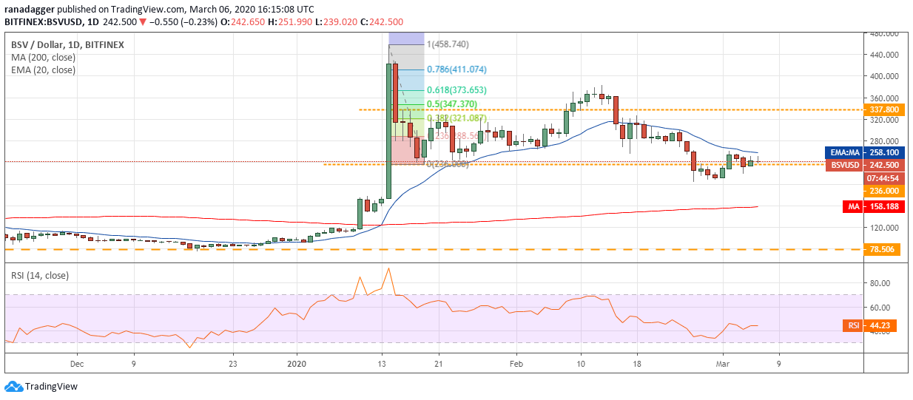Click the Fibonacci 0.382(321.087) level label
Viewport: 913px width, 400px height.
[x=457, y=118]
